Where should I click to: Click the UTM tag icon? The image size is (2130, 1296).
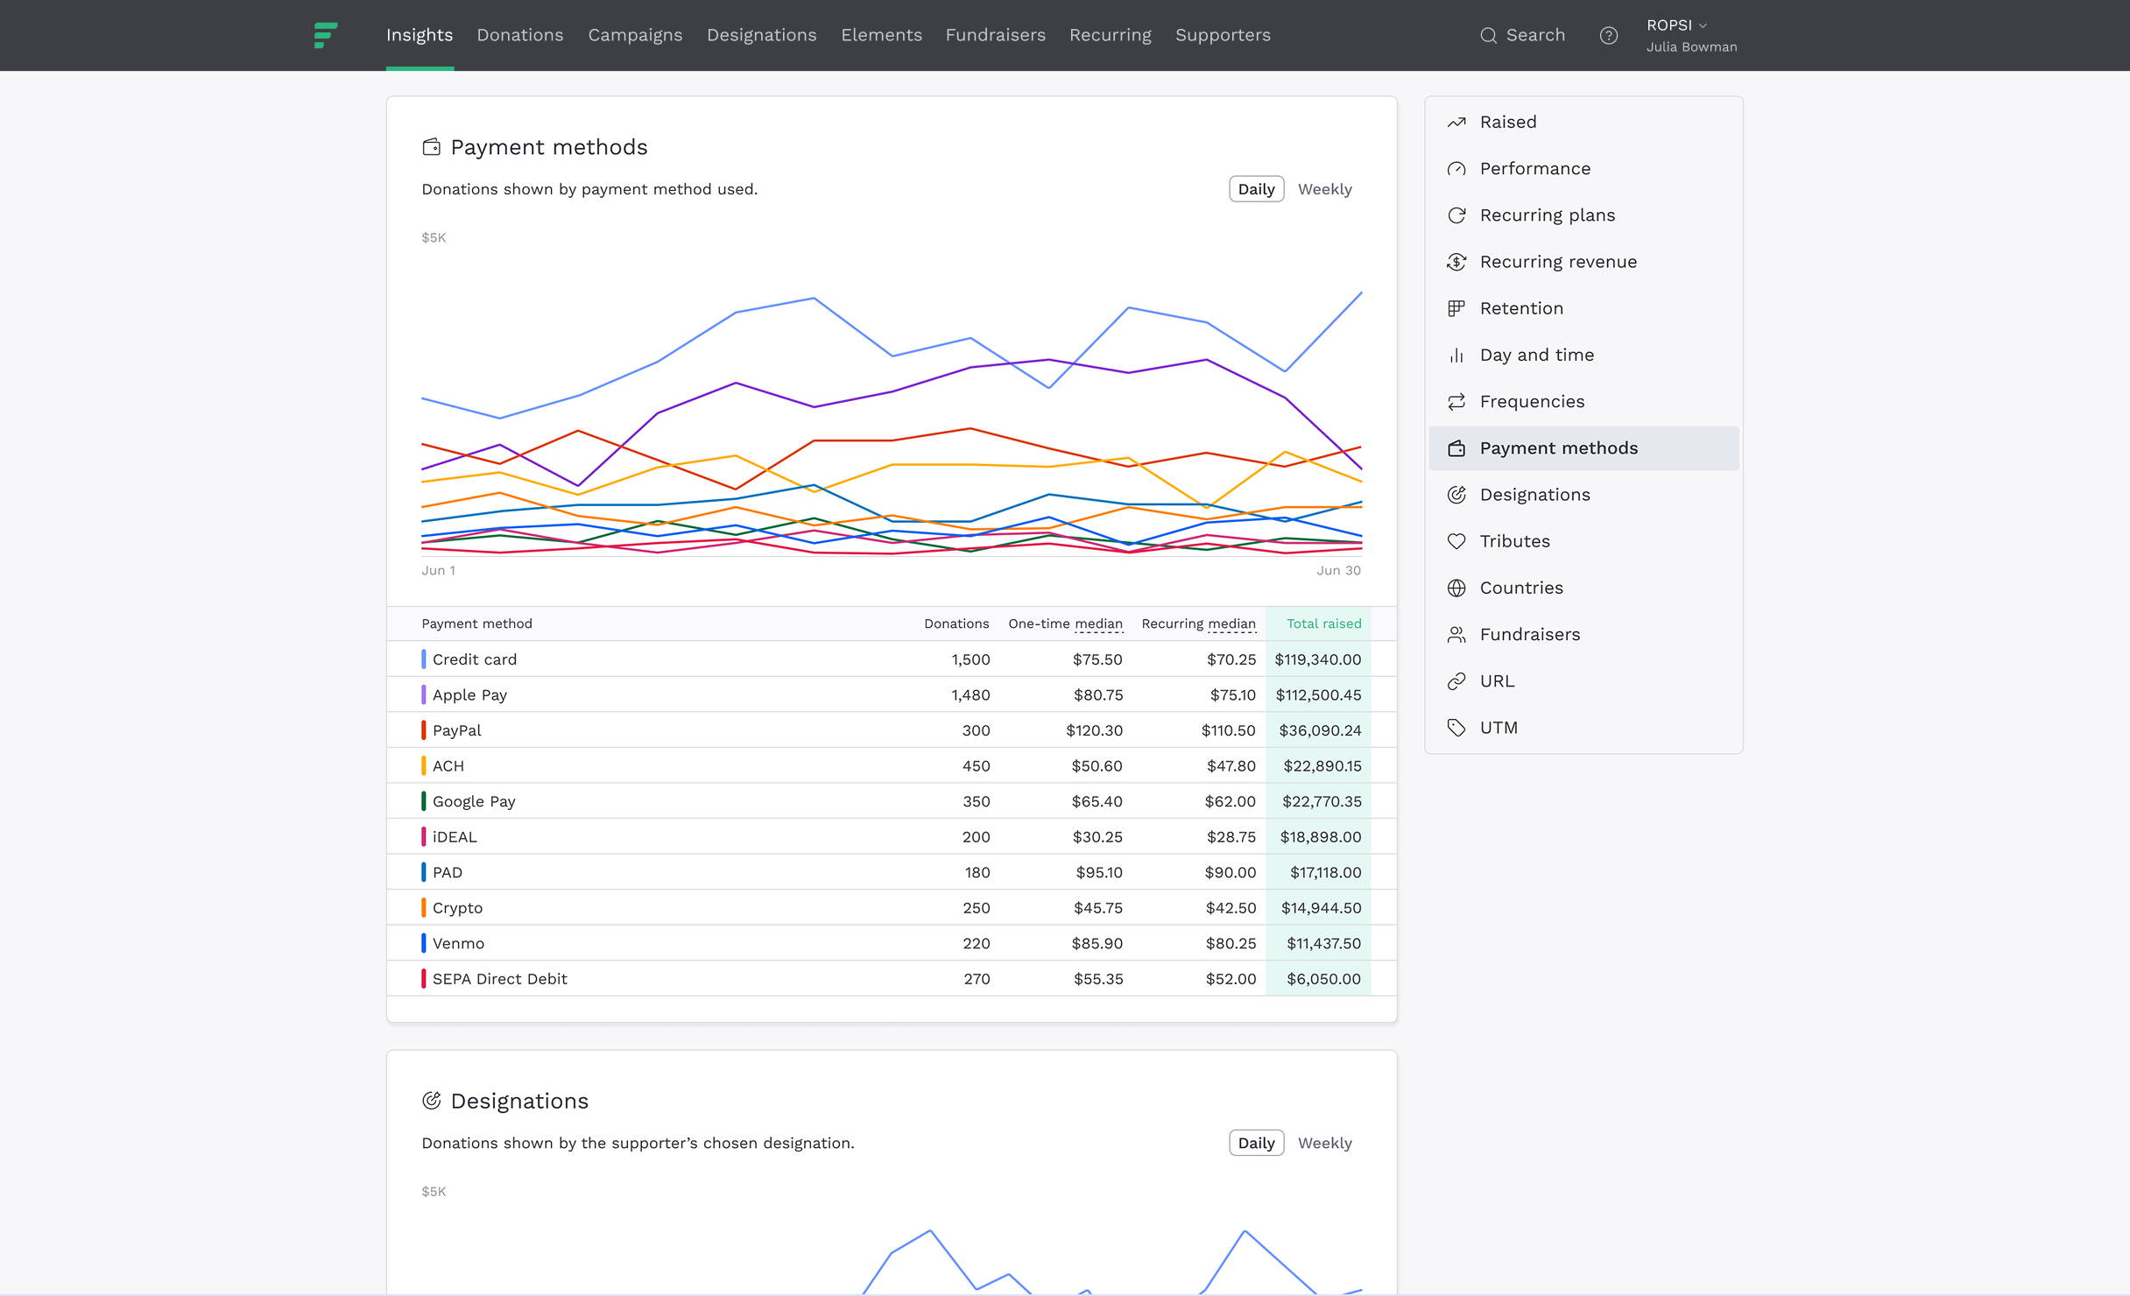(x=1456, y=728)
